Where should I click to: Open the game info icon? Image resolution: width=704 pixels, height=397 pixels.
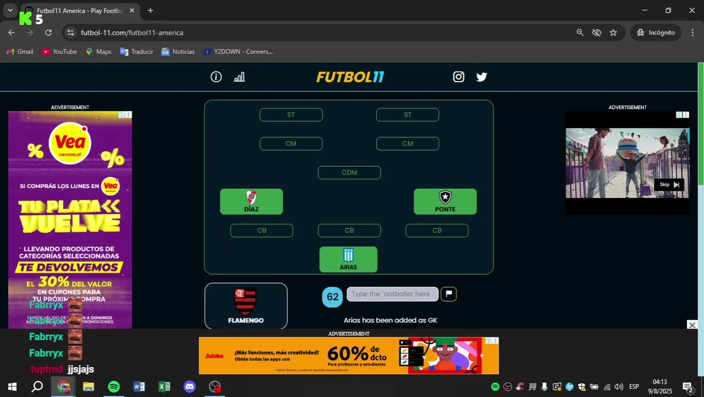(216, 77)
